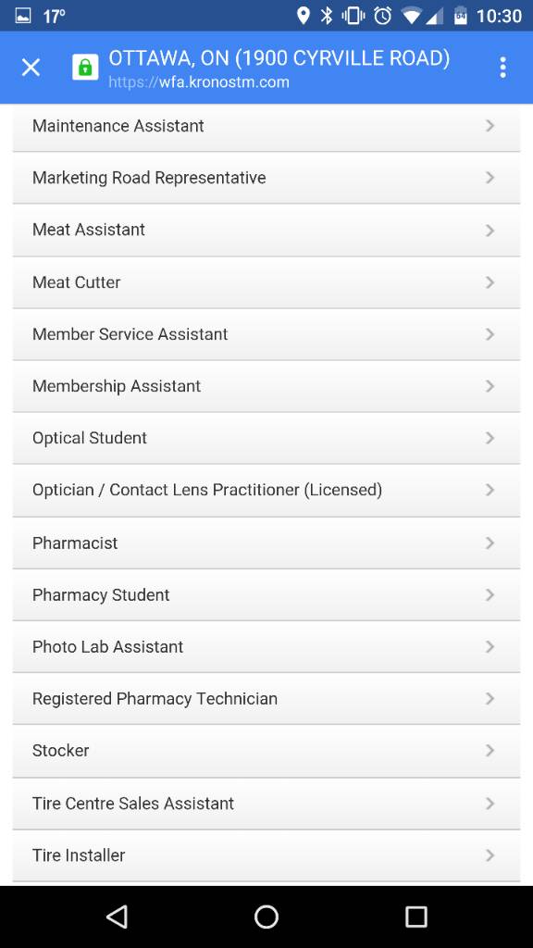Select the Meat Cutter job listing
The image size is (533, 948).
(x=266, y=282)
